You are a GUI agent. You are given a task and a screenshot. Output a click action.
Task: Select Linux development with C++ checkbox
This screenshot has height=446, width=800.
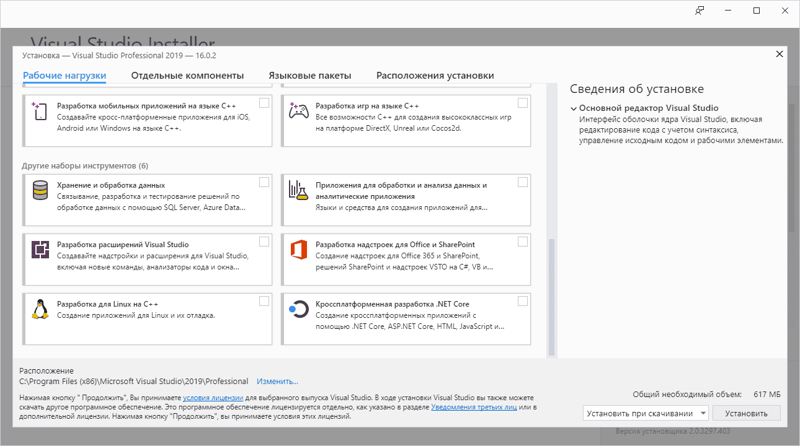[264, 301]
